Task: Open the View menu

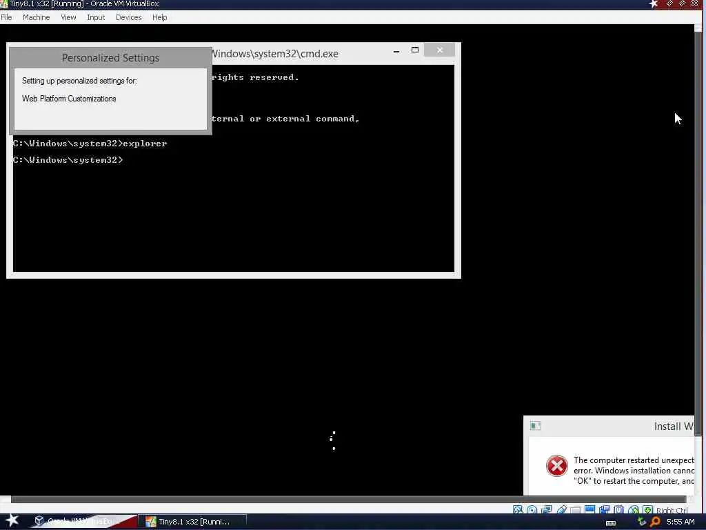Action: click(x=68, y=17)
